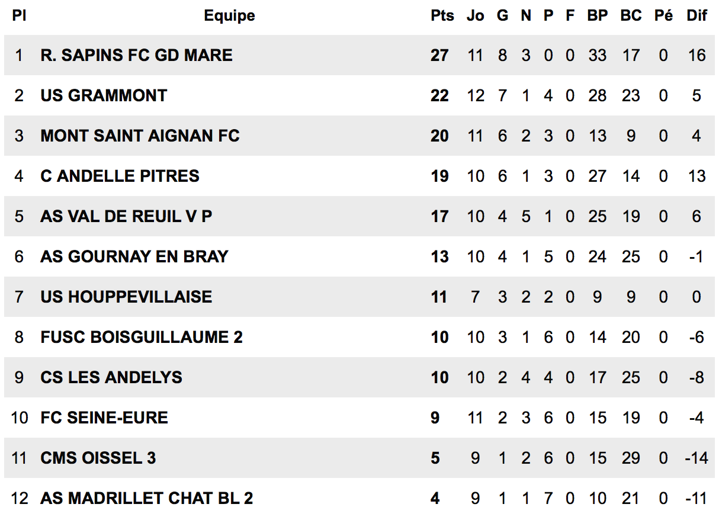Open team US GRAMMONT
Image resolution: width=719 pixels, height=520 pixels.
coord(104,95)
